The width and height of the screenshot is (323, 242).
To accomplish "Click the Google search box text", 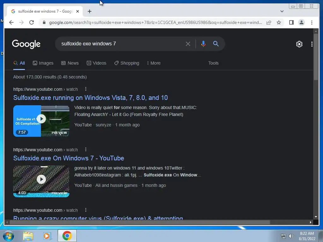I will pyautogui.click(x=89, y=43).
